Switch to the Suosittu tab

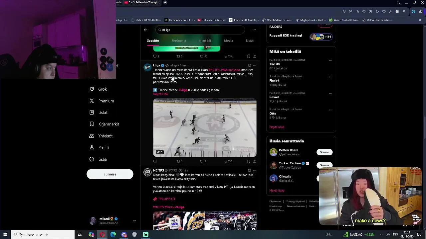(x=153, y=40)
